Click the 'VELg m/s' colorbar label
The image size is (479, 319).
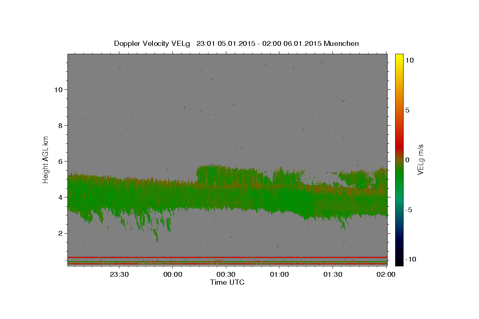coord(421,159)
